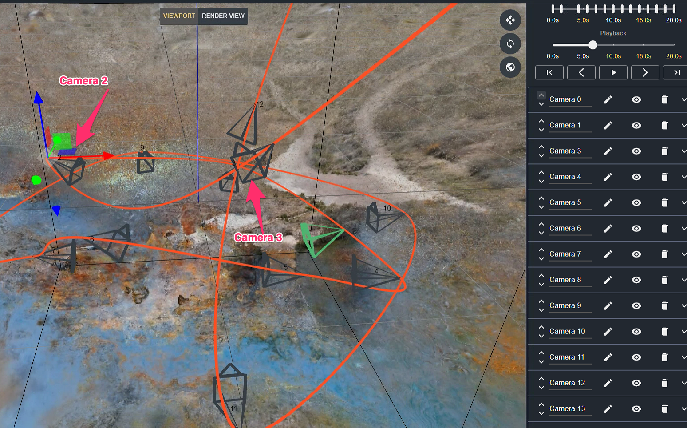
Task: Jump to last keyframe button
Action: point(676,72)
